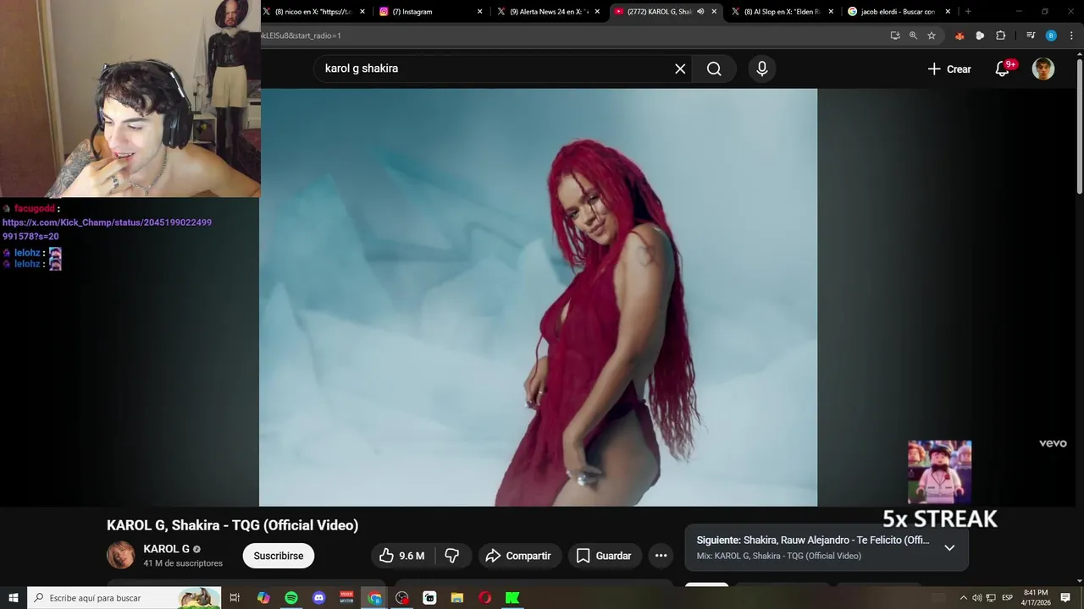Open the more actions three-dot menu
Image resolution: width=1084 pixels, height=609 pixels.
tap(661, 556)
